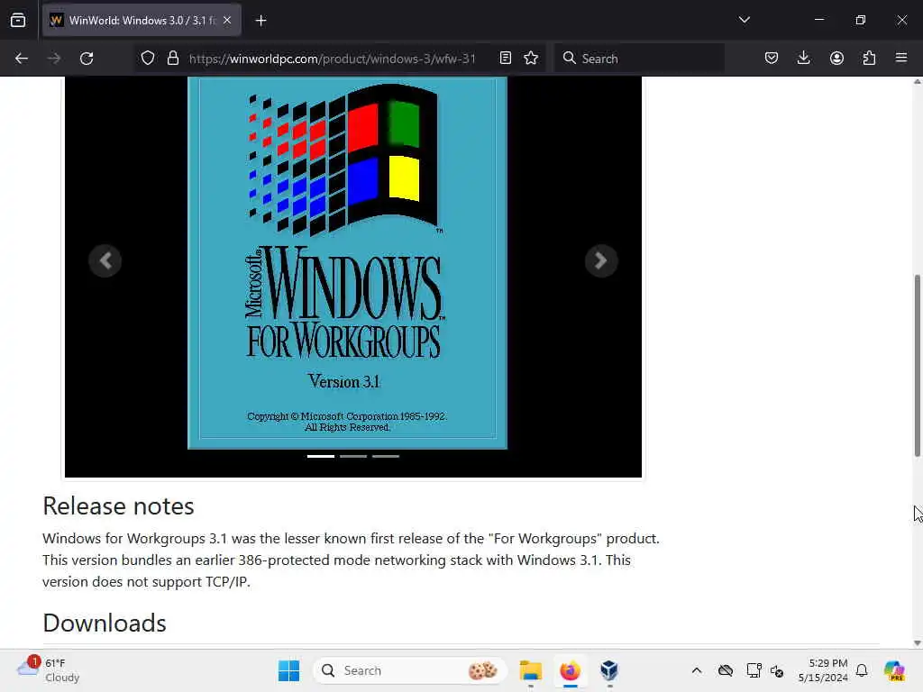Expand the list all tabs chevron
The height and width of the screenshot is (692, 923).
tap(744, 20)
